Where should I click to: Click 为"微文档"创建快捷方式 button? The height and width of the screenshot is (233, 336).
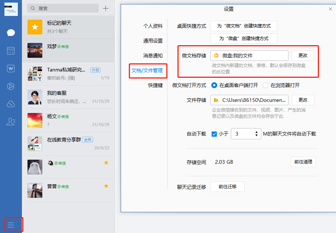click(x=244, y=26)
